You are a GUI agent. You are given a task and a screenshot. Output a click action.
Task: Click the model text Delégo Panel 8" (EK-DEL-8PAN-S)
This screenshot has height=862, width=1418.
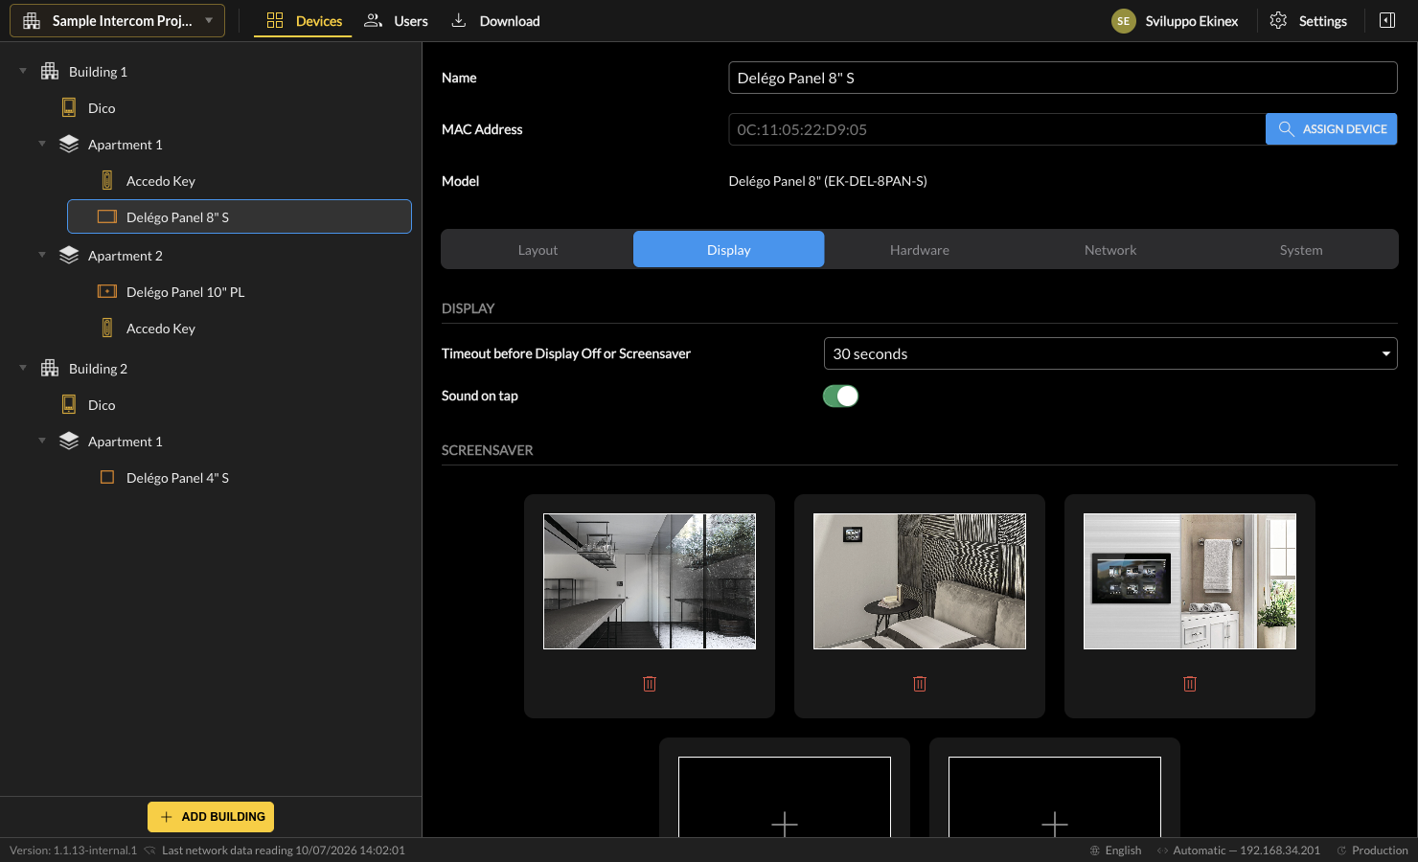tap(828, 181)
